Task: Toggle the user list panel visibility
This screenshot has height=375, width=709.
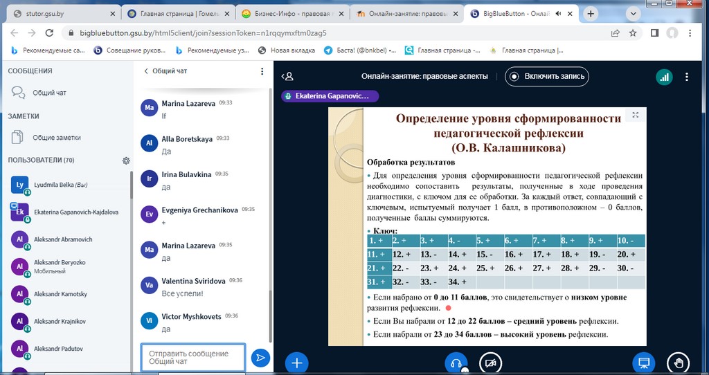Action: tap(289, 77)
